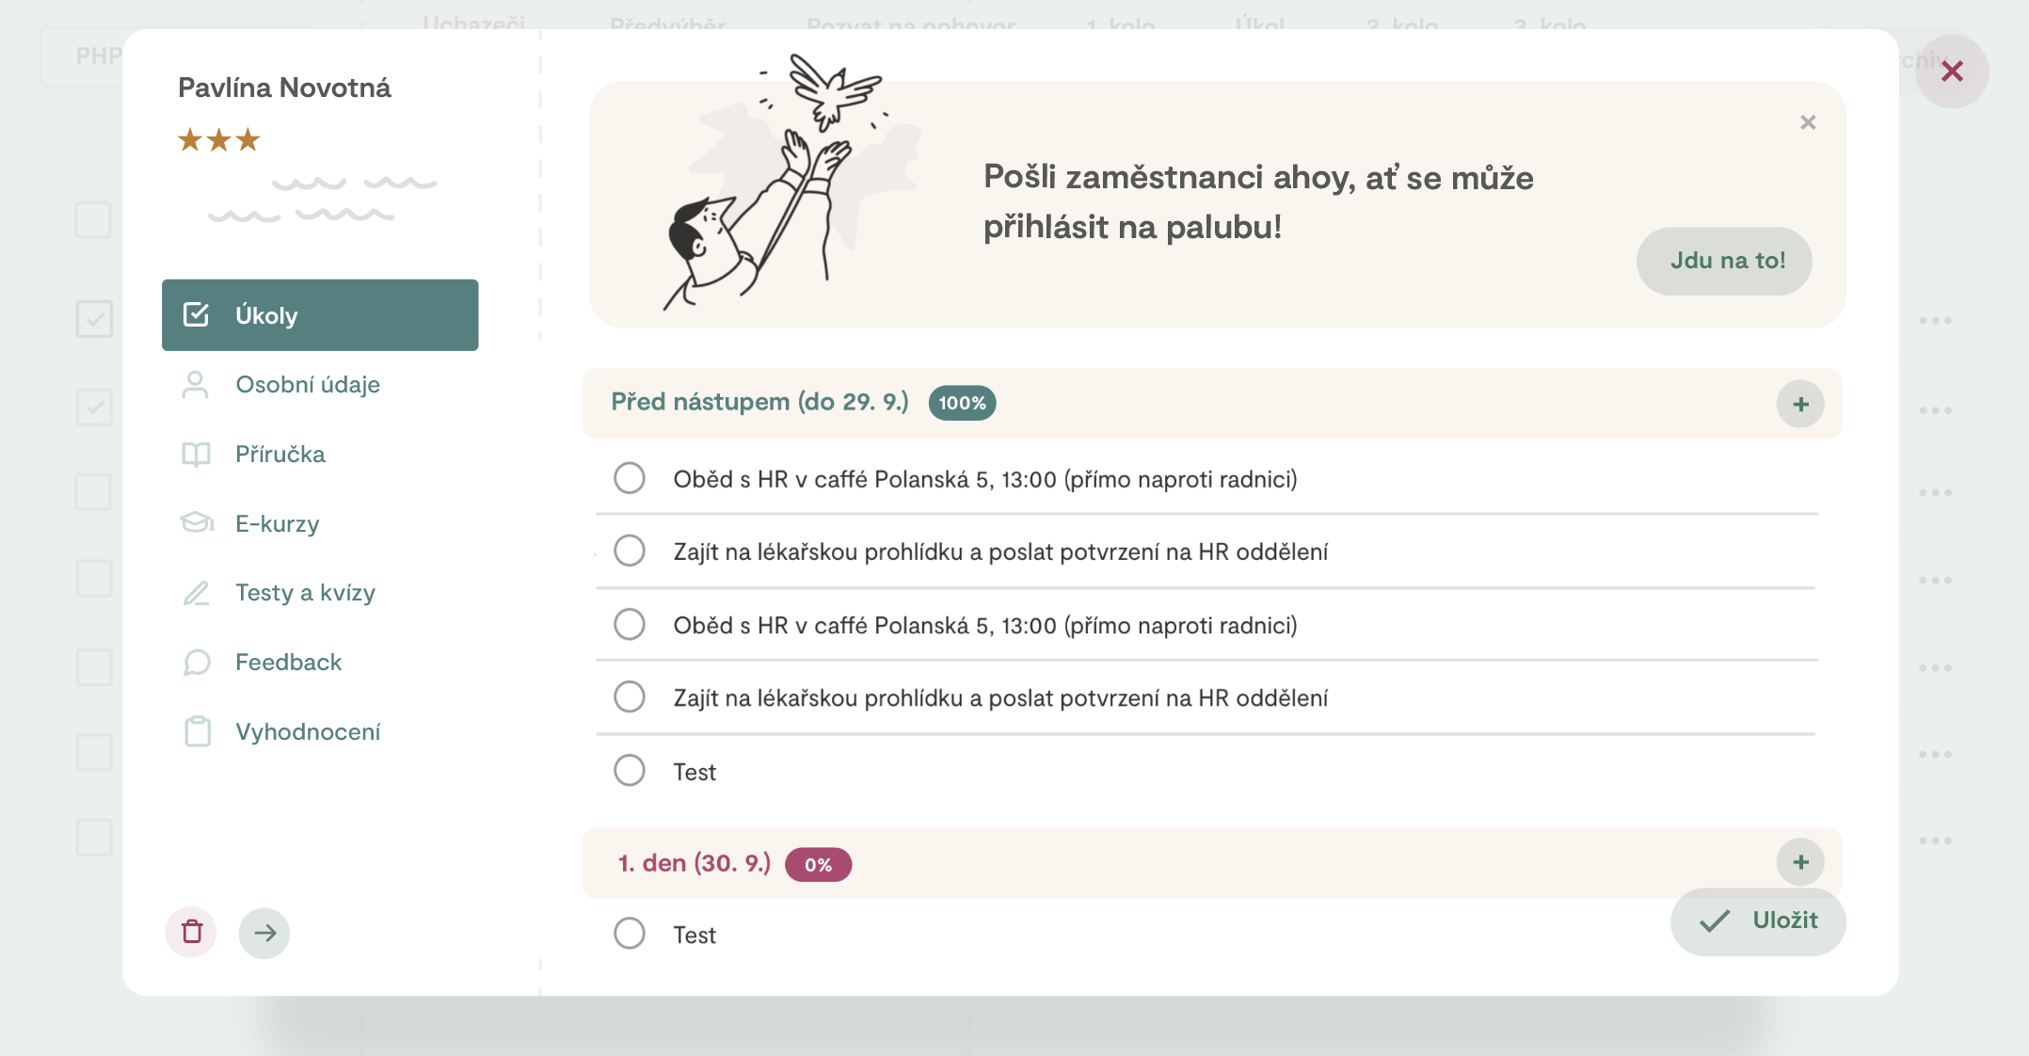Click the red trash delete icon
This screenshot has width=2029, height=1056.
tap(191, 932)
